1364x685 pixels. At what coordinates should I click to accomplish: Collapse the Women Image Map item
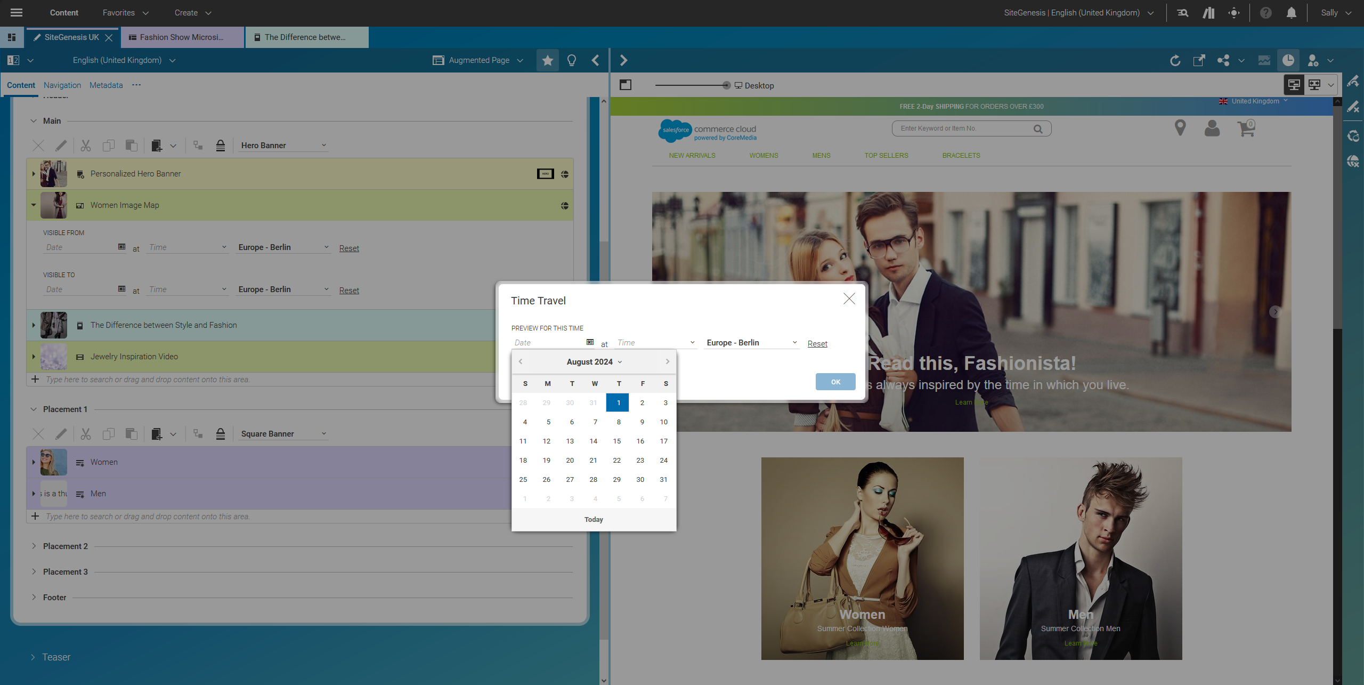click(34, 205)
